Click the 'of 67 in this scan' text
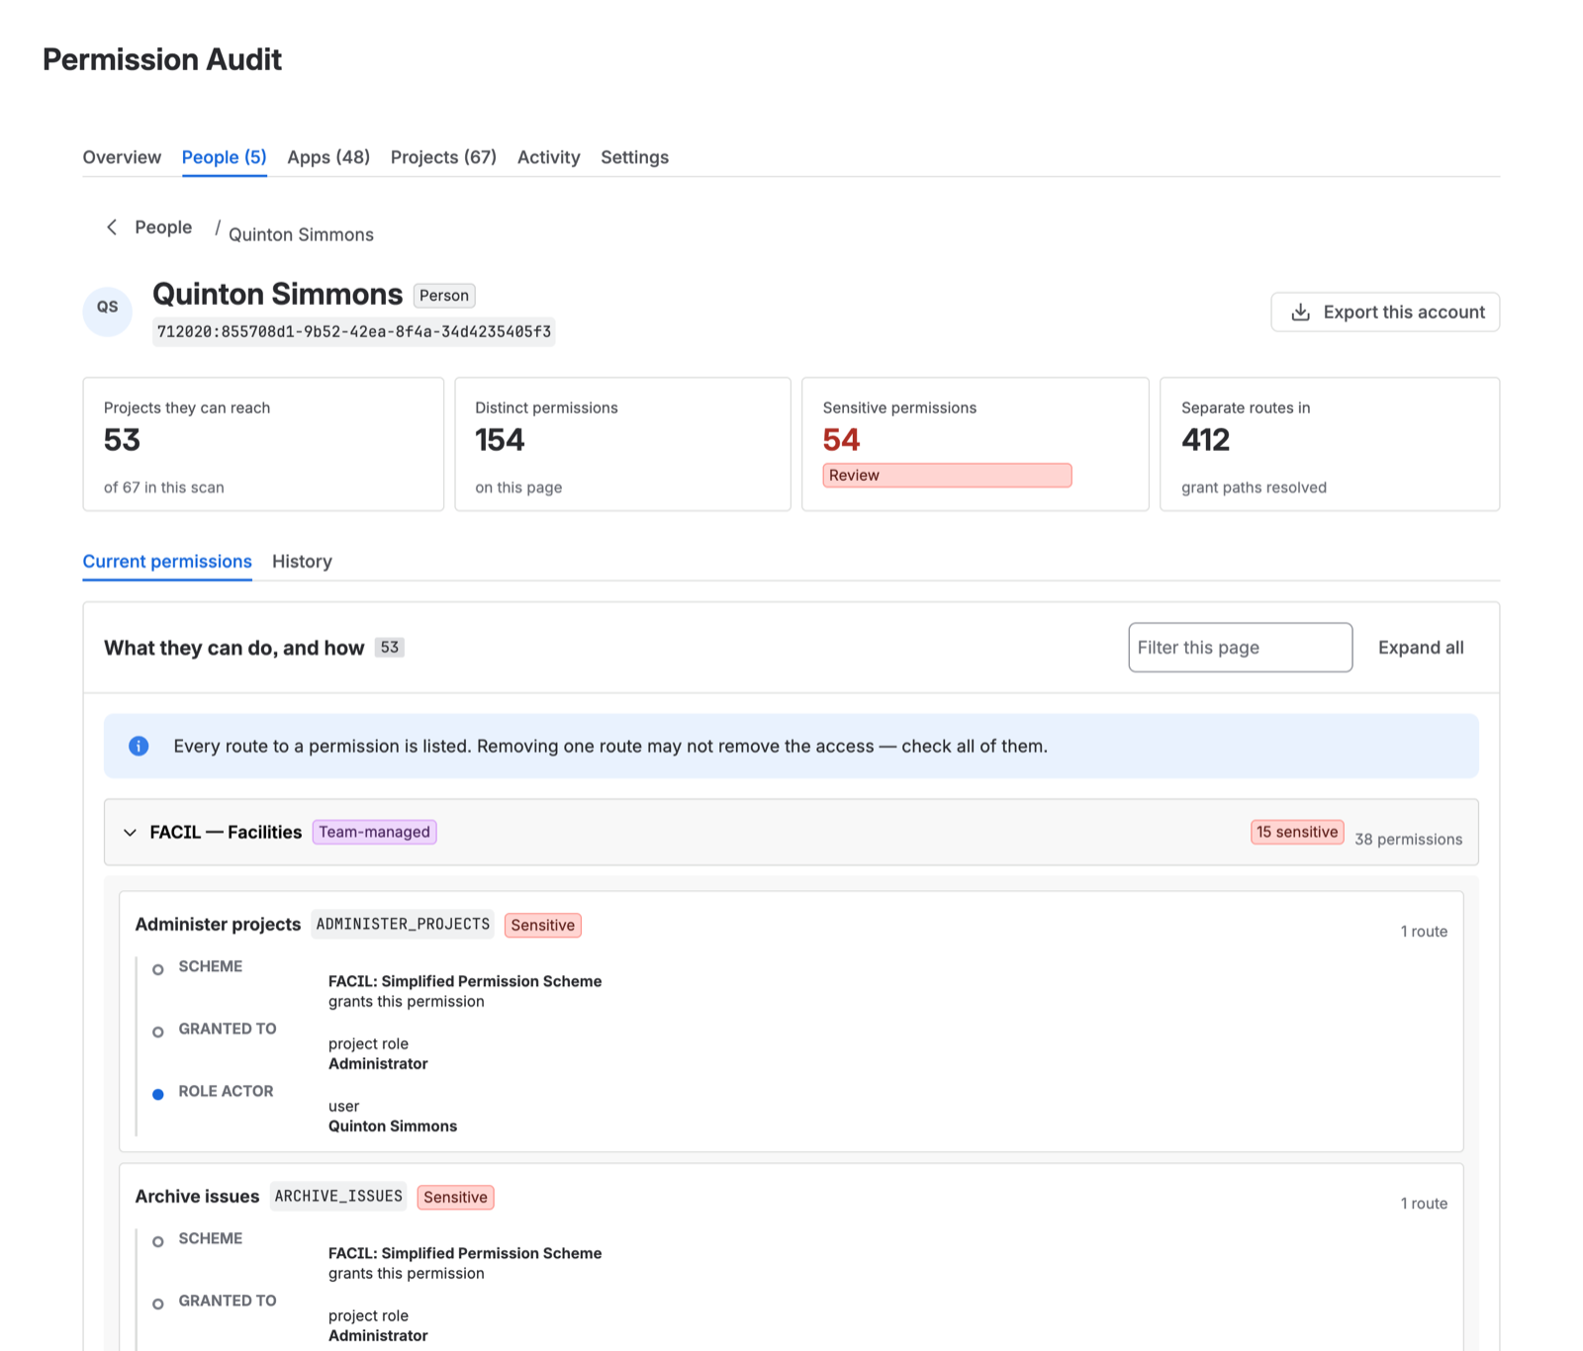 (x=164, y=488)
